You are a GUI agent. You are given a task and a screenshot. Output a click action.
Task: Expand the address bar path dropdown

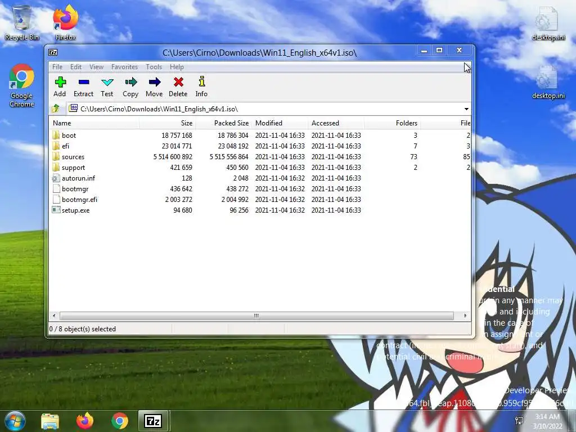coord(466,109)
